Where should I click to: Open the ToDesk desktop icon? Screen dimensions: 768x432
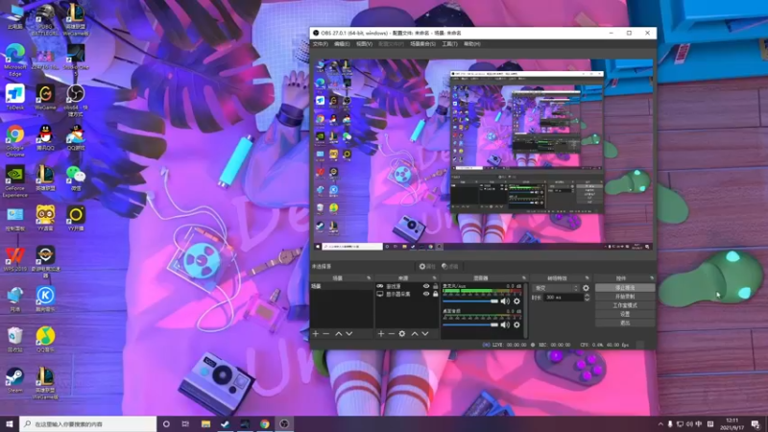(x=15, y=97)
